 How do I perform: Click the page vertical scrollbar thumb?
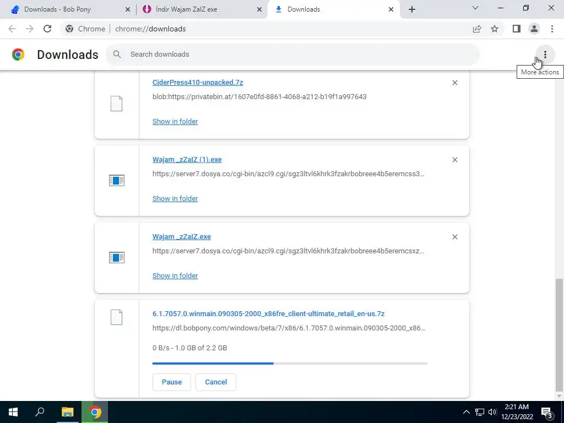pyautogui.click(x=559, y=334)
